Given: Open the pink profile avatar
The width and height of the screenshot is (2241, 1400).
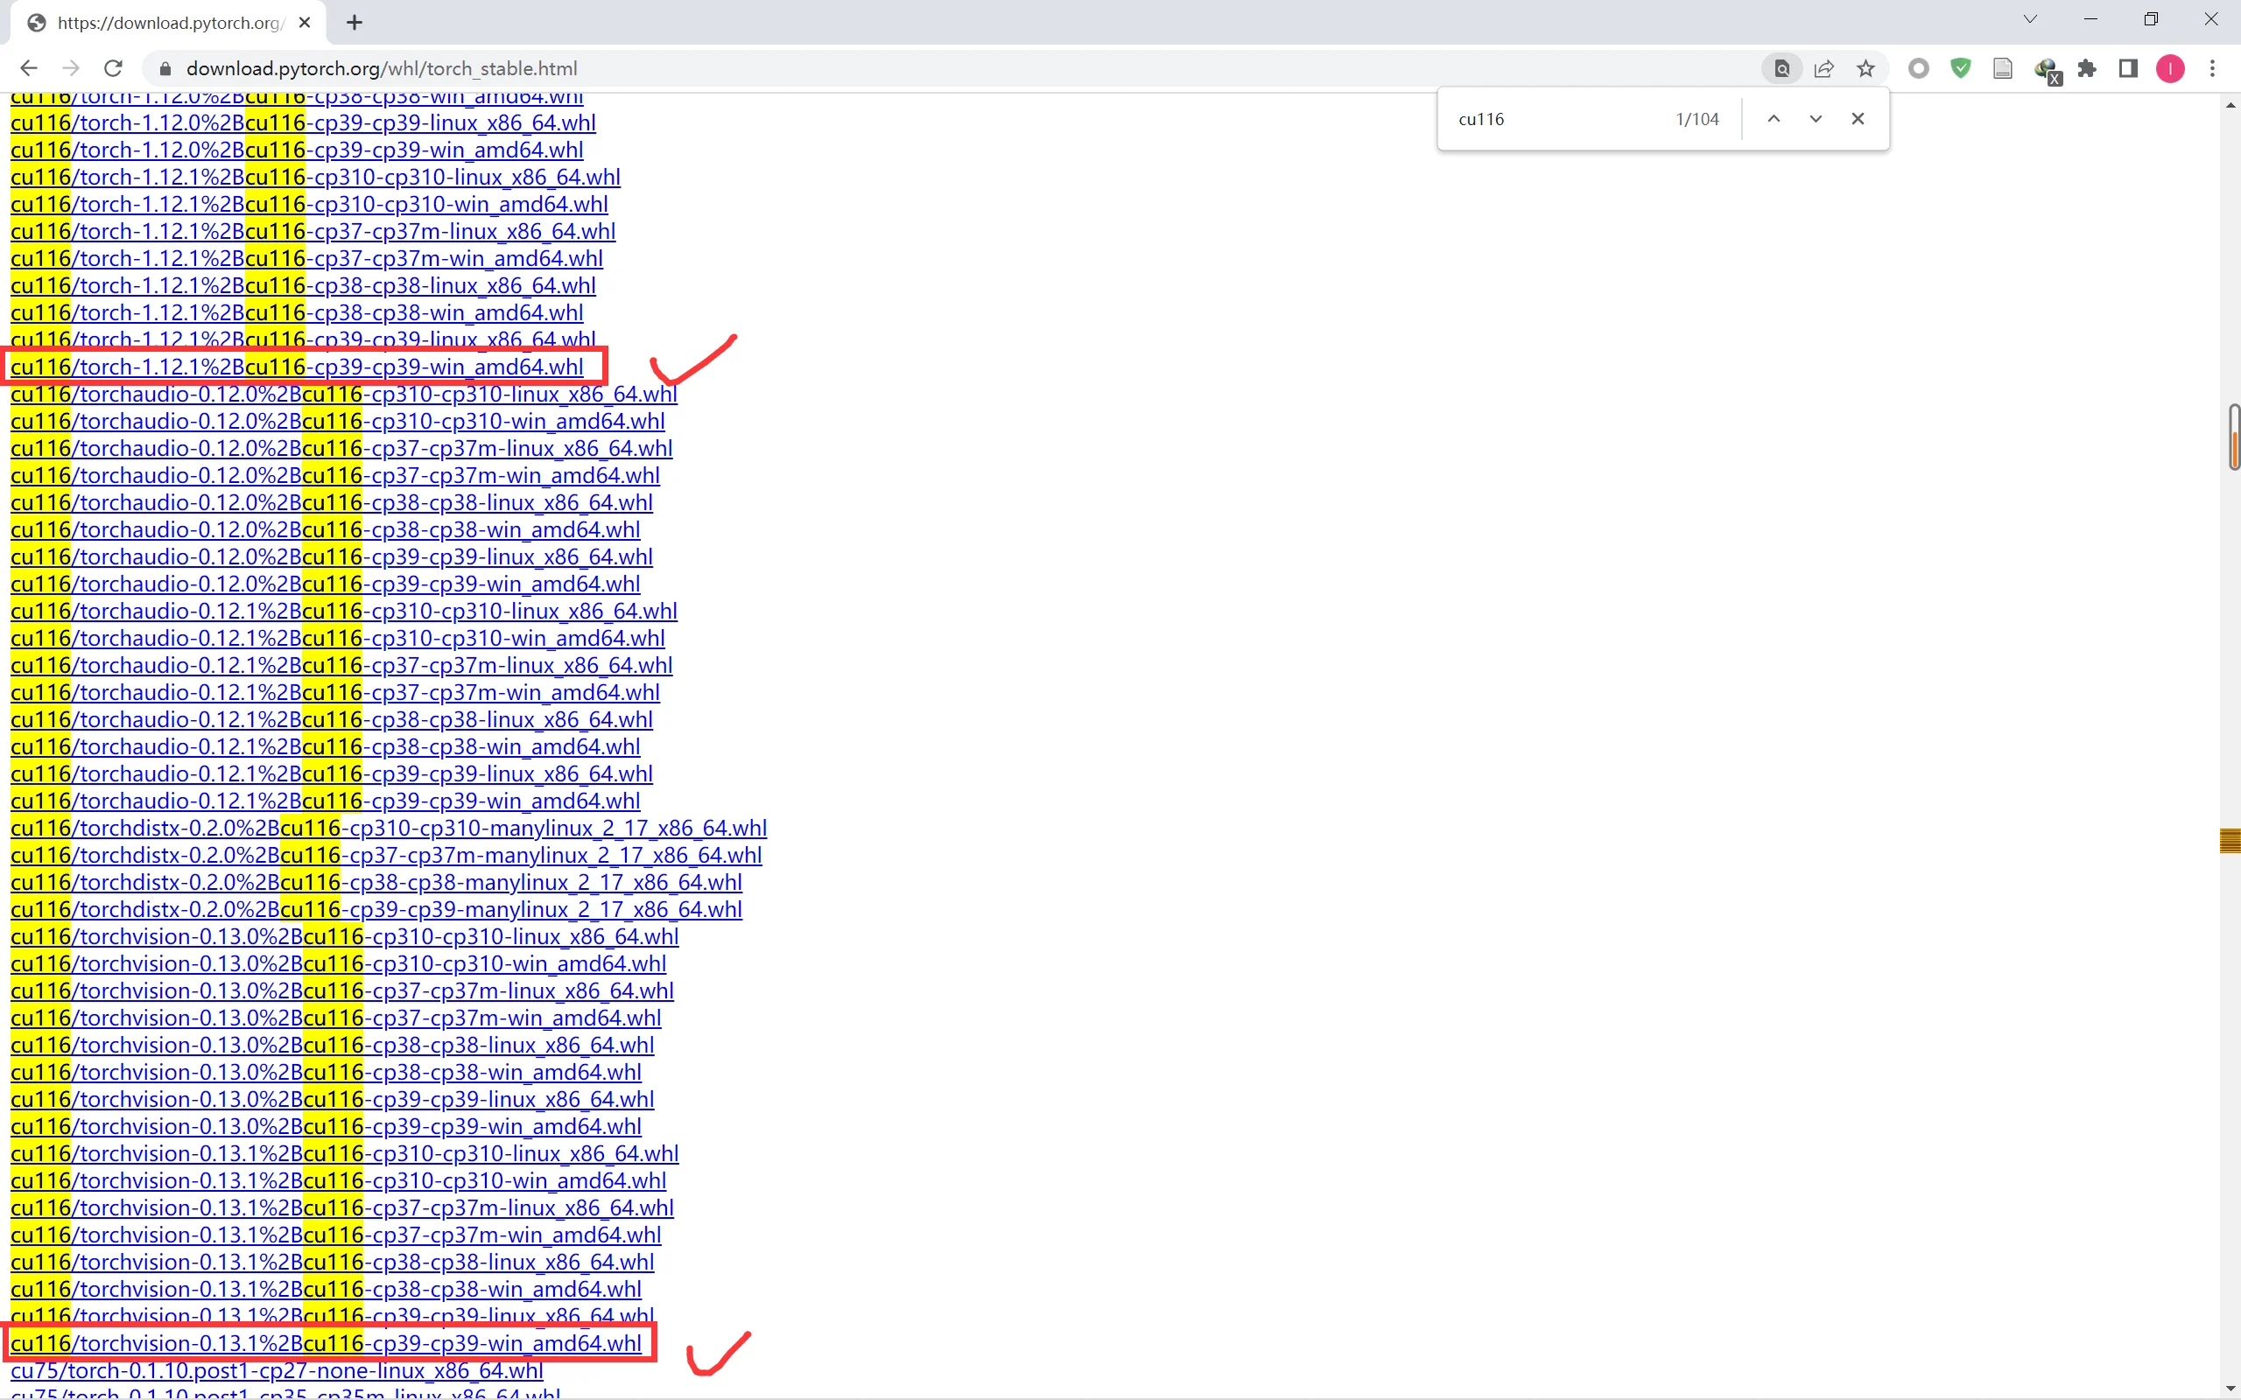Looking at the screenshot, I should coord(2170,68).
